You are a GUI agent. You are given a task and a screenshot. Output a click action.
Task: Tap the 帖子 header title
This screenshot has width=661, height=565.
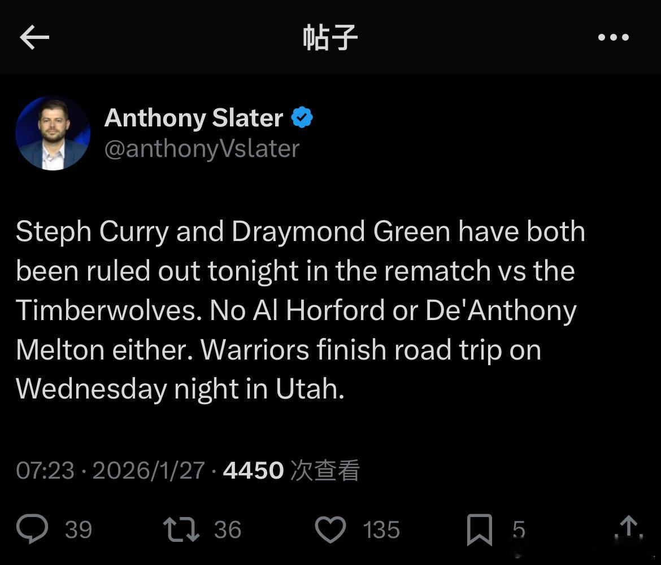[330, 38]
